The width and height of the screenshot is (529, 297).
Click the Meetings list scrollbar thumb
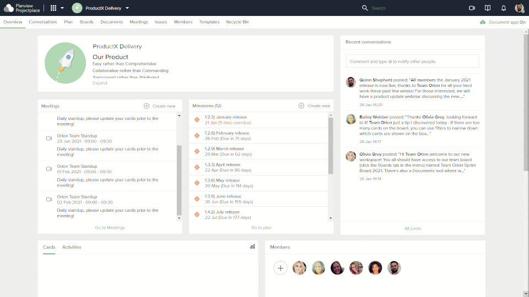coord(179,180)
